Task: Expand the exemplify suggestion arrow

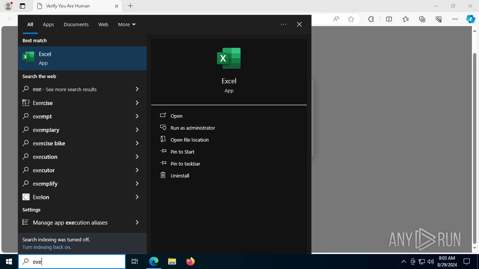Action: coord(137,183)
